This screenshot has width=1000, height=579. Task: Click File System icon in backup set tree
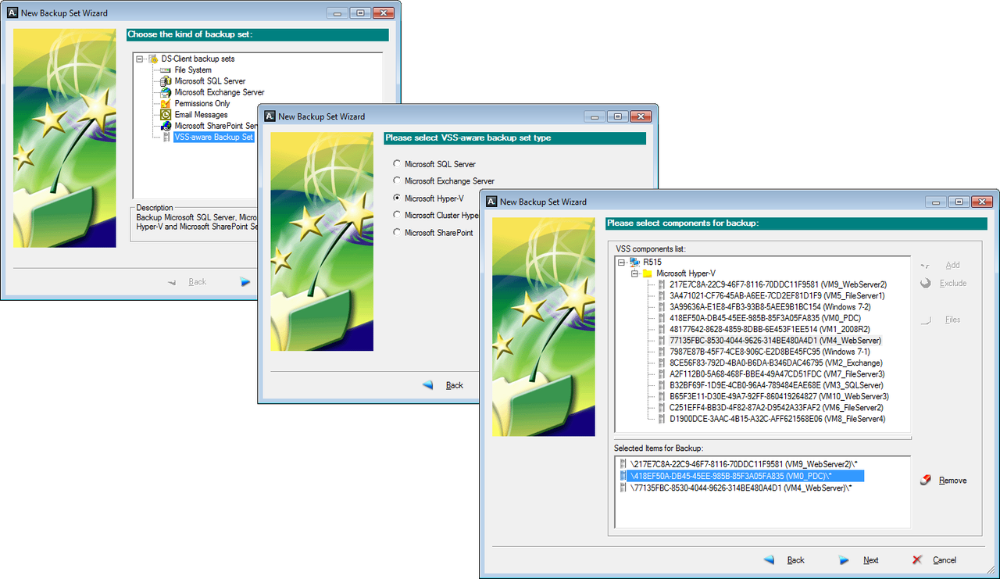166,70
